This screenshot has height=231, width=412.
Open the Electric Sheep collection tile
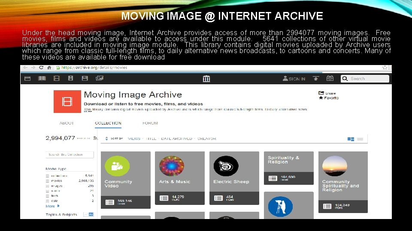coord(234,178)
